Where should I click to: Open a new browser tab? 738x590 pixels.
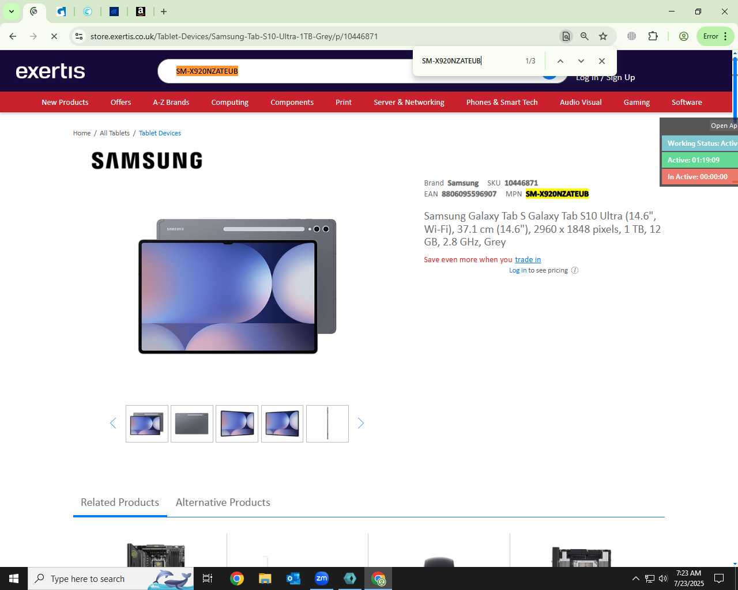[164, 12]
